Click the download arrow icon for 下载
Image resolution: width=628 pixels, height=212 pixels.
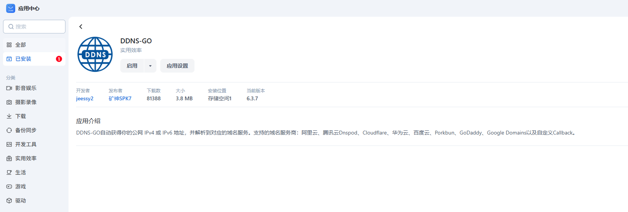coord(9,116)
